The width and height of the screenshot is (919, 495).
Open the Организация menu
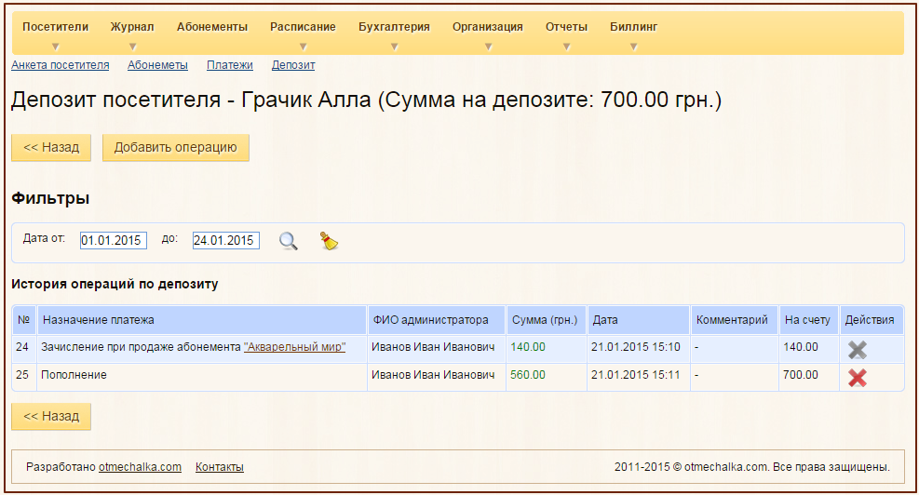487,28
